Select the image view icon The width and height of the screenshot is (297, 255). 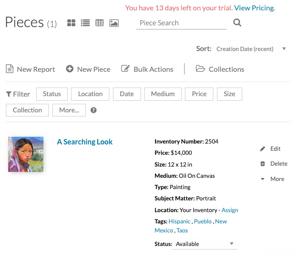pos(114,23)
